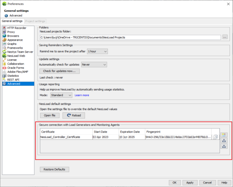Switch to the Project settings tab

coord(35,21)
